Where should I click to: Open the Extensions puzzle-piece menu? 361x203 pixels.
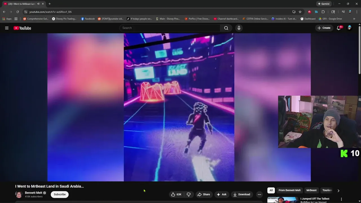323,12
